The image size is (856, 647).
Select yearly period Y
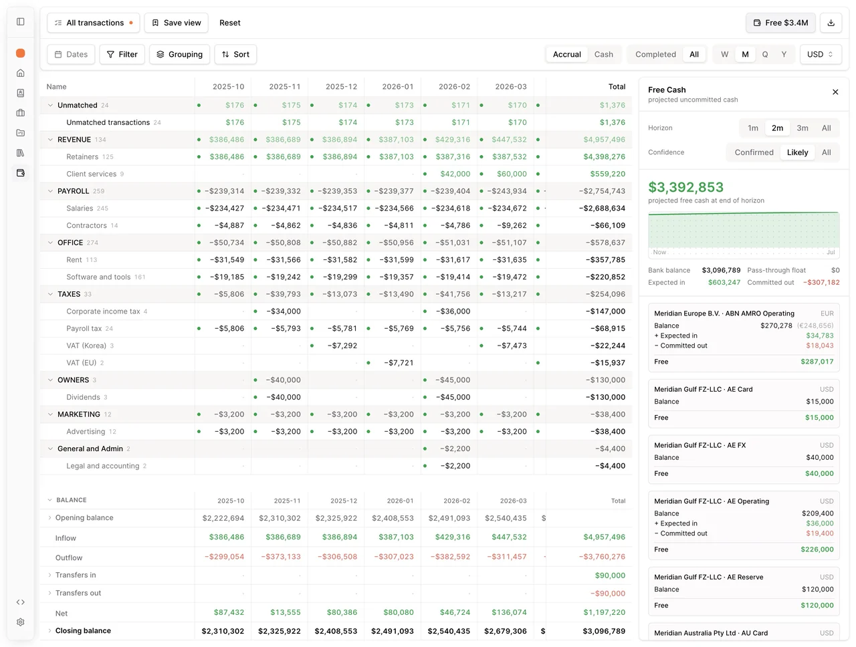click(x=784, y=54)
